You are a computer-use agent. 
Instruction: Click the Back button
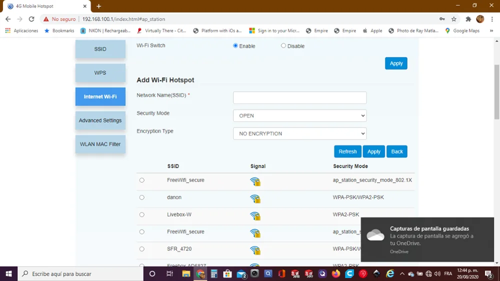tap(397, 151)
